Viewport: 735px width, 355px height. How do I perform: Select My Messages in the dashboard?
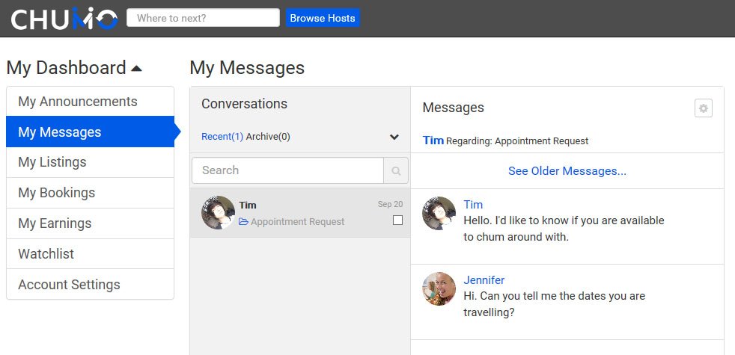click(x=90, y=132)
